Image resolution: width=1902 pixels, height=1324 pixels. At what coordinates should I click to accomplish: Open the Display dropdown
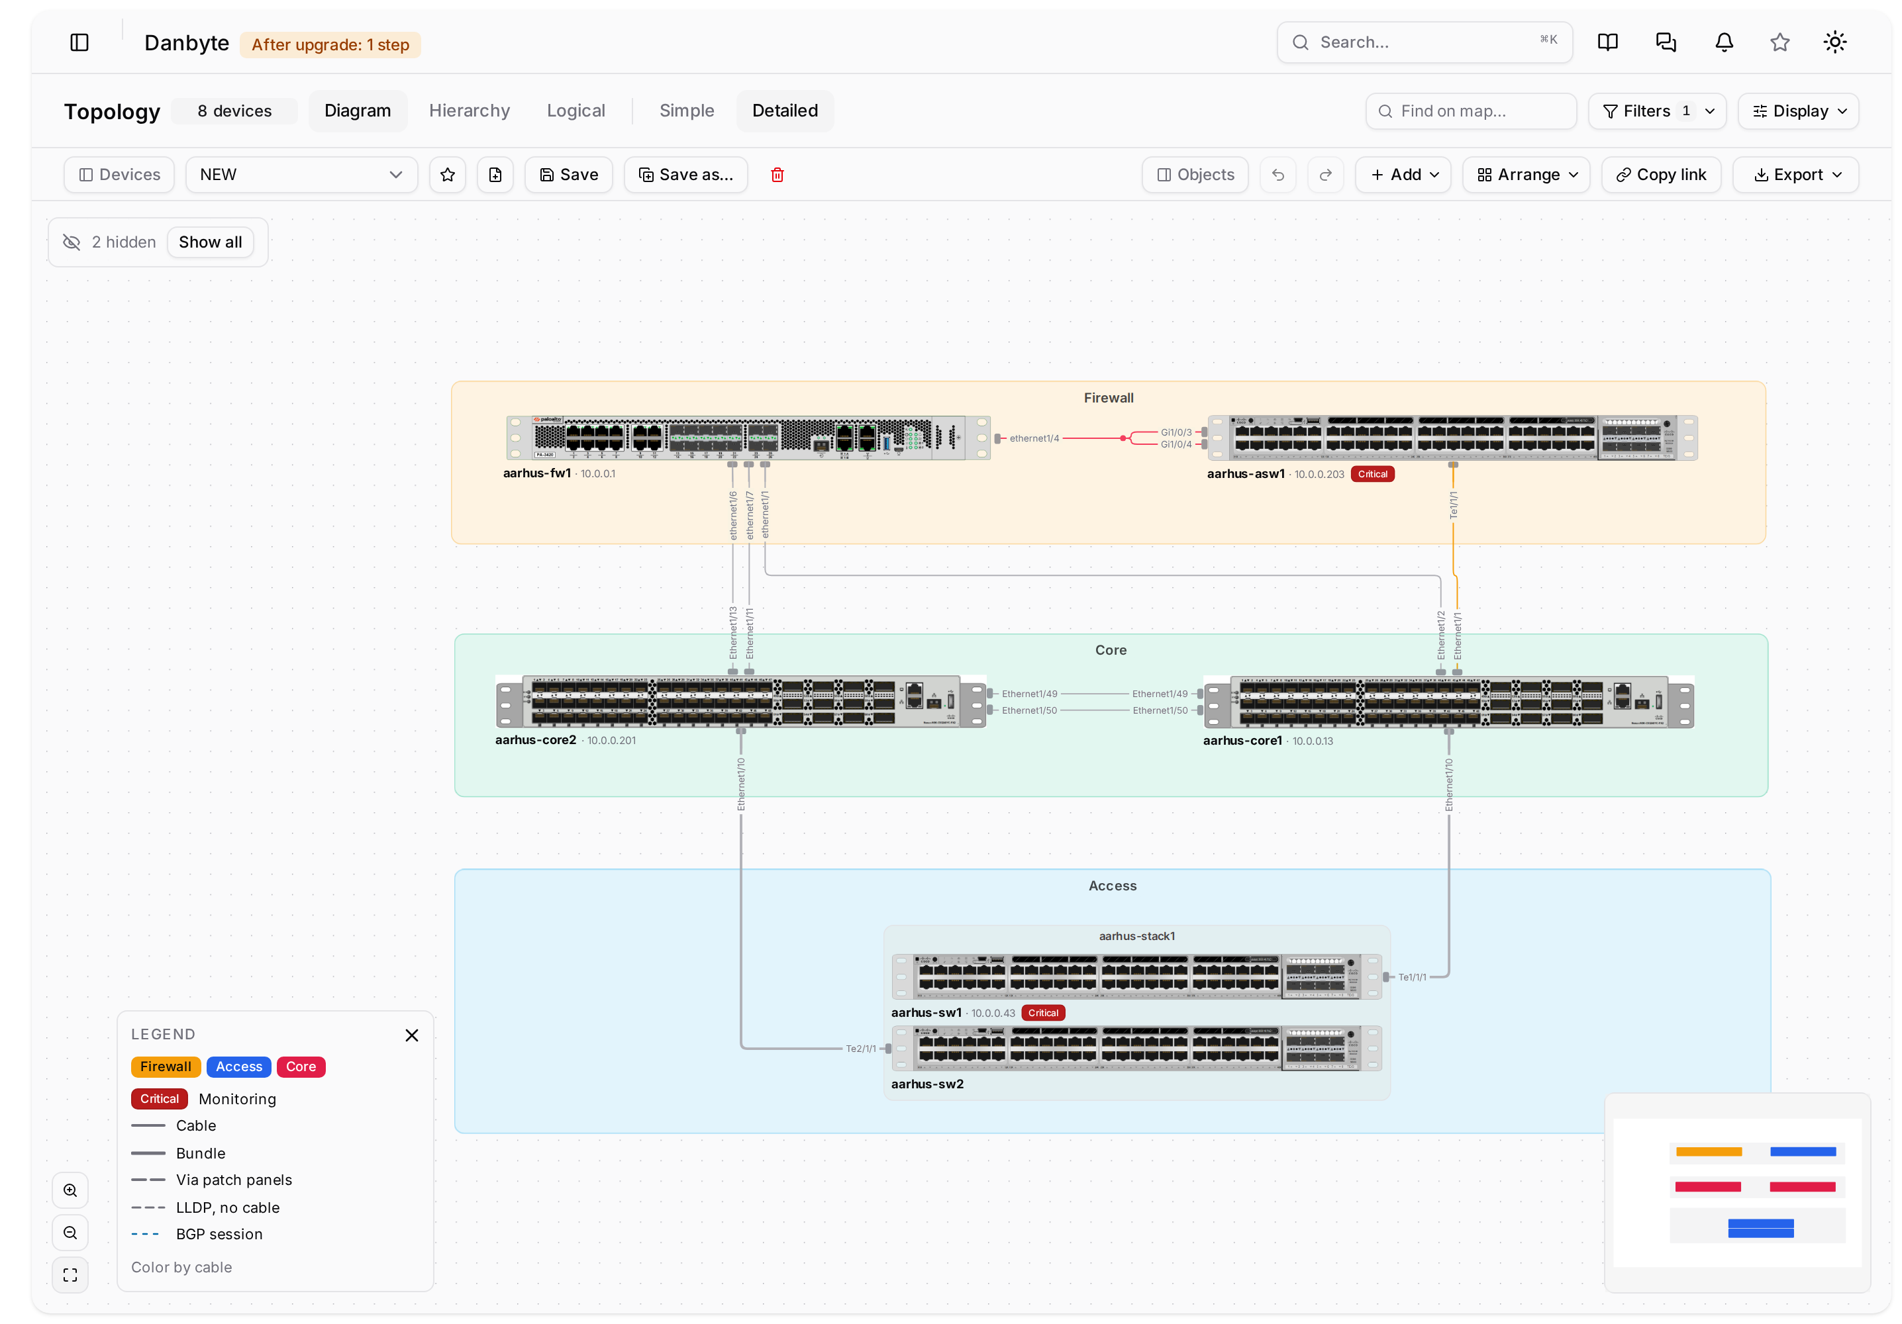(x=1799, y=111)
